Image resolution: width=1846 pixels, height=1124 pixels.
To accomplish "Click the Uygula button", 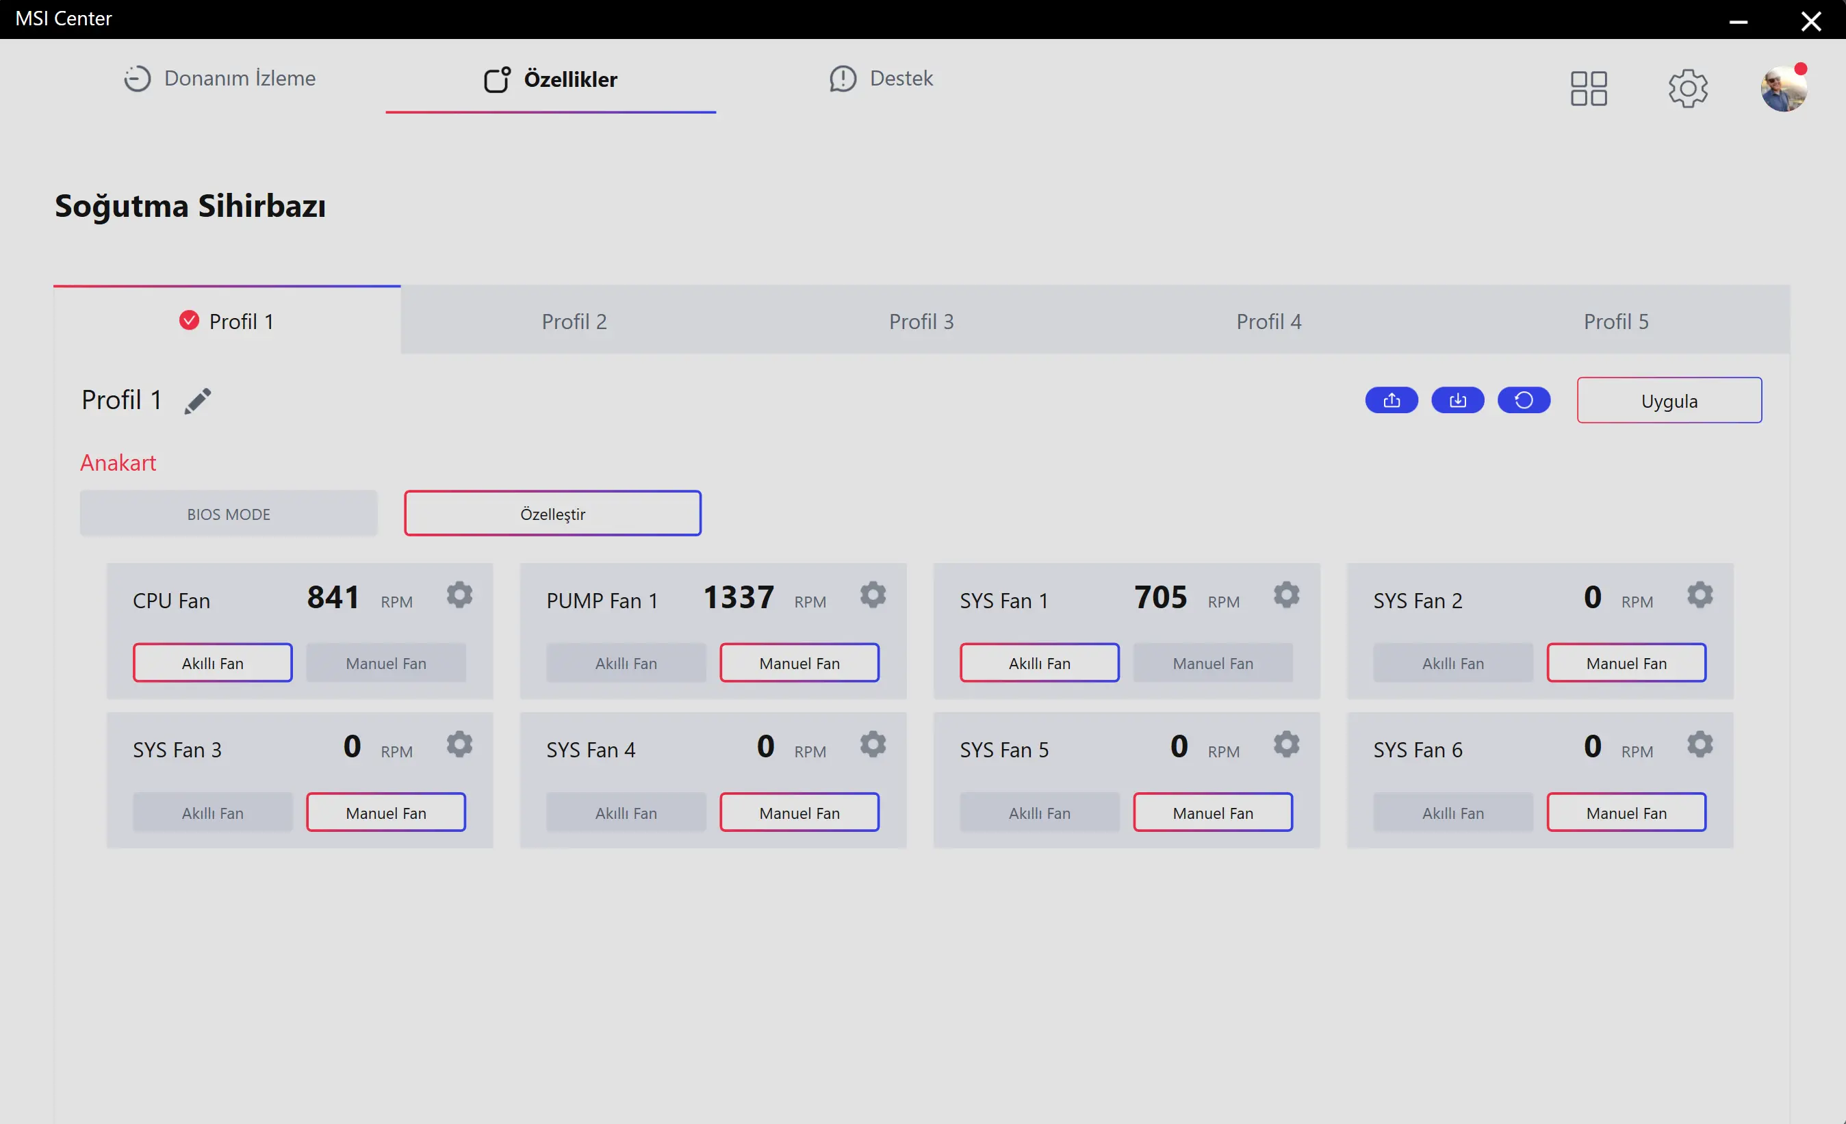I will [x=1669, y=401].
